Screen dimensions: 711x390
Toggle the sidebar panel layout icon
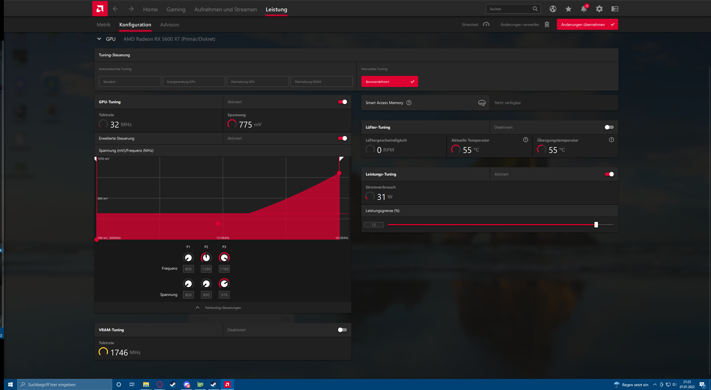[x=615, y=9]
